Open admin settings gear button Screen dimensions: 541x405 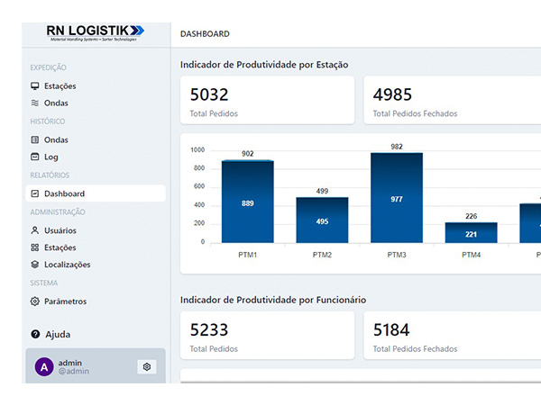click(147, 367)
